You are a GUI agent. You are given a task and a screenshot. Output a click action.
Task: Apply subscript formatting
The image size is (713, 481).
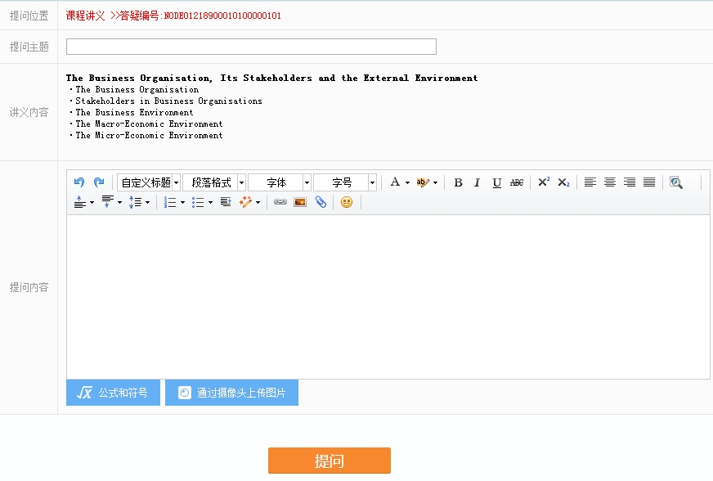click(x=563, y=182)
